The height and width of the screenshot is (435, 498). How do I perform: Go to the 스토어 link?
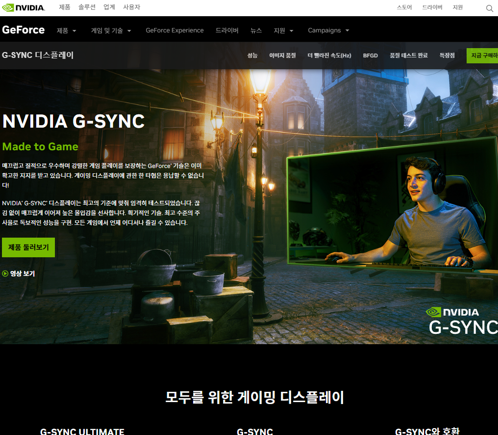pos(404,7)
